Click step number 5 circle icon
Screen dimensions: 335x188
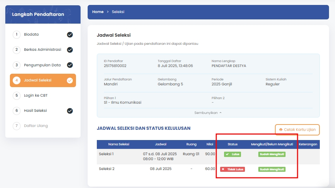coord(16,96)
